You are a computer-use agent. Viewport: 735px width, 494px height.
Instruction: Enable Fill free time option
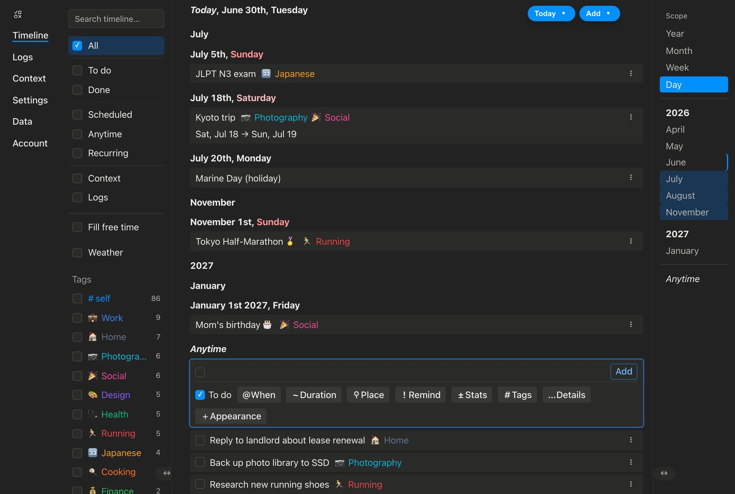click(x=77, y=227)
